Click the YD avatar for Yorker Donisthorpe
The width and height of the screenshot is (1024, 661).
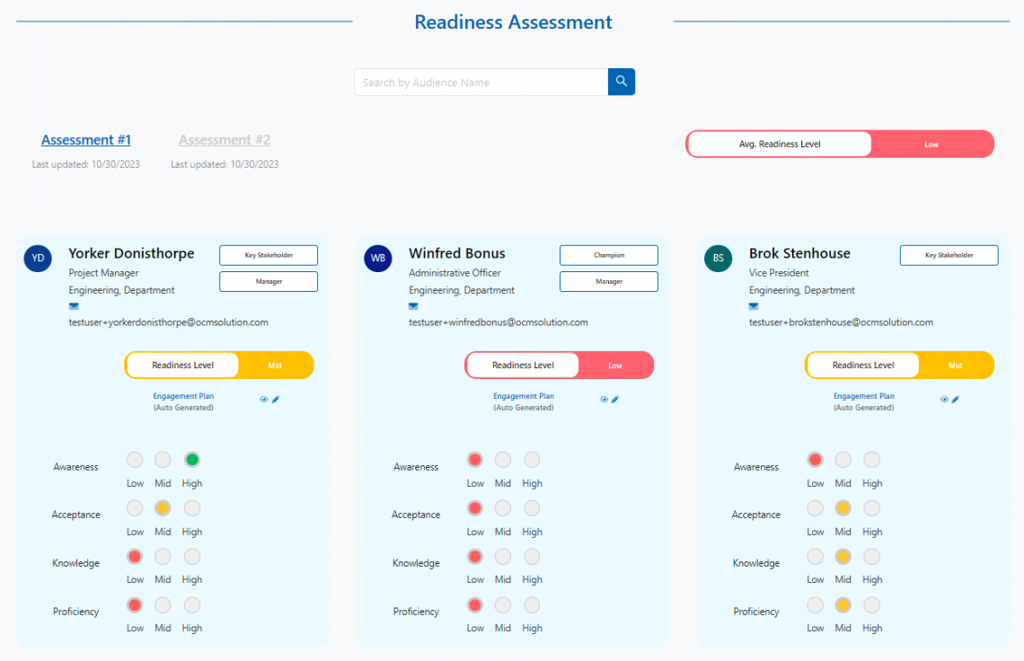click(37, 258)
